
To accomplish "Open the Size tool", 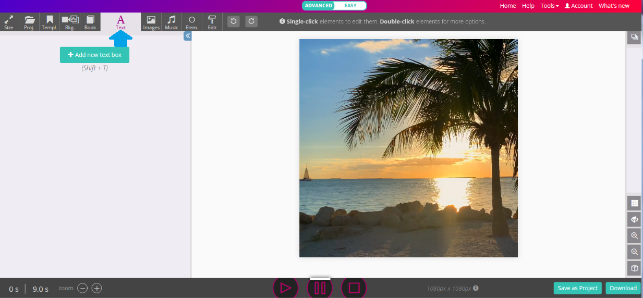I will [x=9, y=22].
